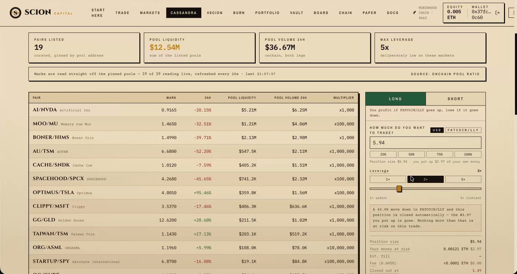517x274 pixels.
Task: Select the CACHE/SNDK pair row
Action: click(193, 165)
